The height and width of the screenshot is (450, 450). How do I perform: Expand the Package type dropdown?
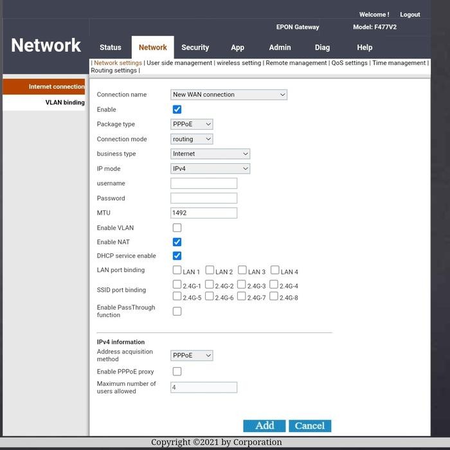192,124
